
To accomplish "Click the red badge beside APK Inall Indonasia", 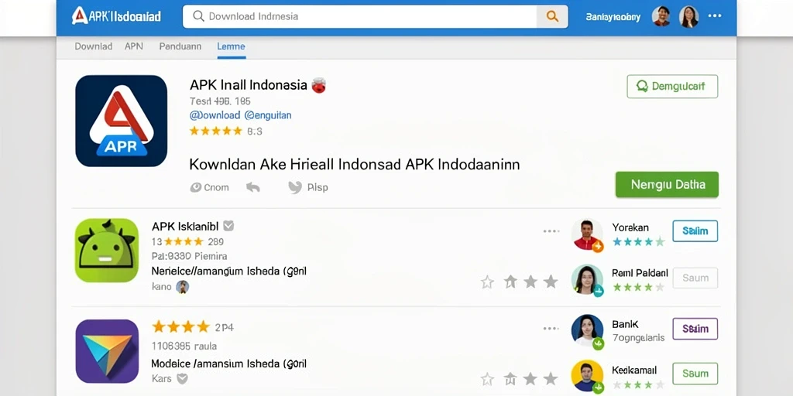I will coord(318,85).
